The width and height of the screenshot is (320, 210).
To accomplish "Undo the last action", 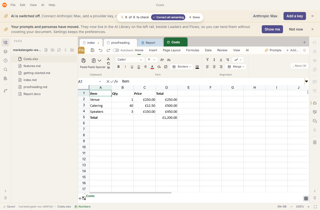I will (x=100, y=50).
